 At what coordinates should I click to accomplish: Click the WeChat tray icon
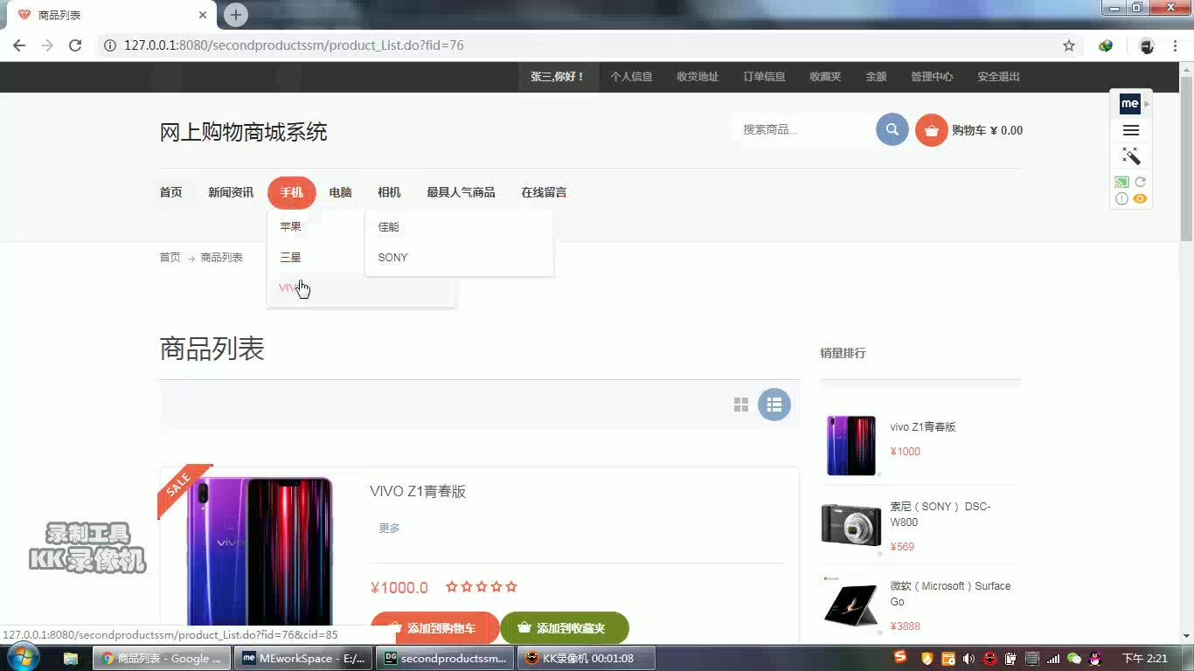coord(1075,659)
